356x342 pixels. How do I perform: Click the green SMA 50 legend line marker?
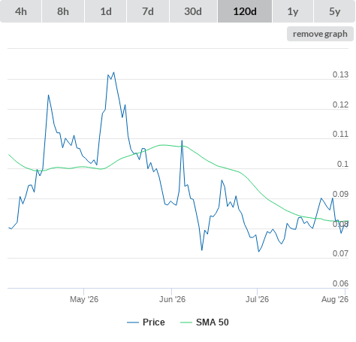[186, 322]
